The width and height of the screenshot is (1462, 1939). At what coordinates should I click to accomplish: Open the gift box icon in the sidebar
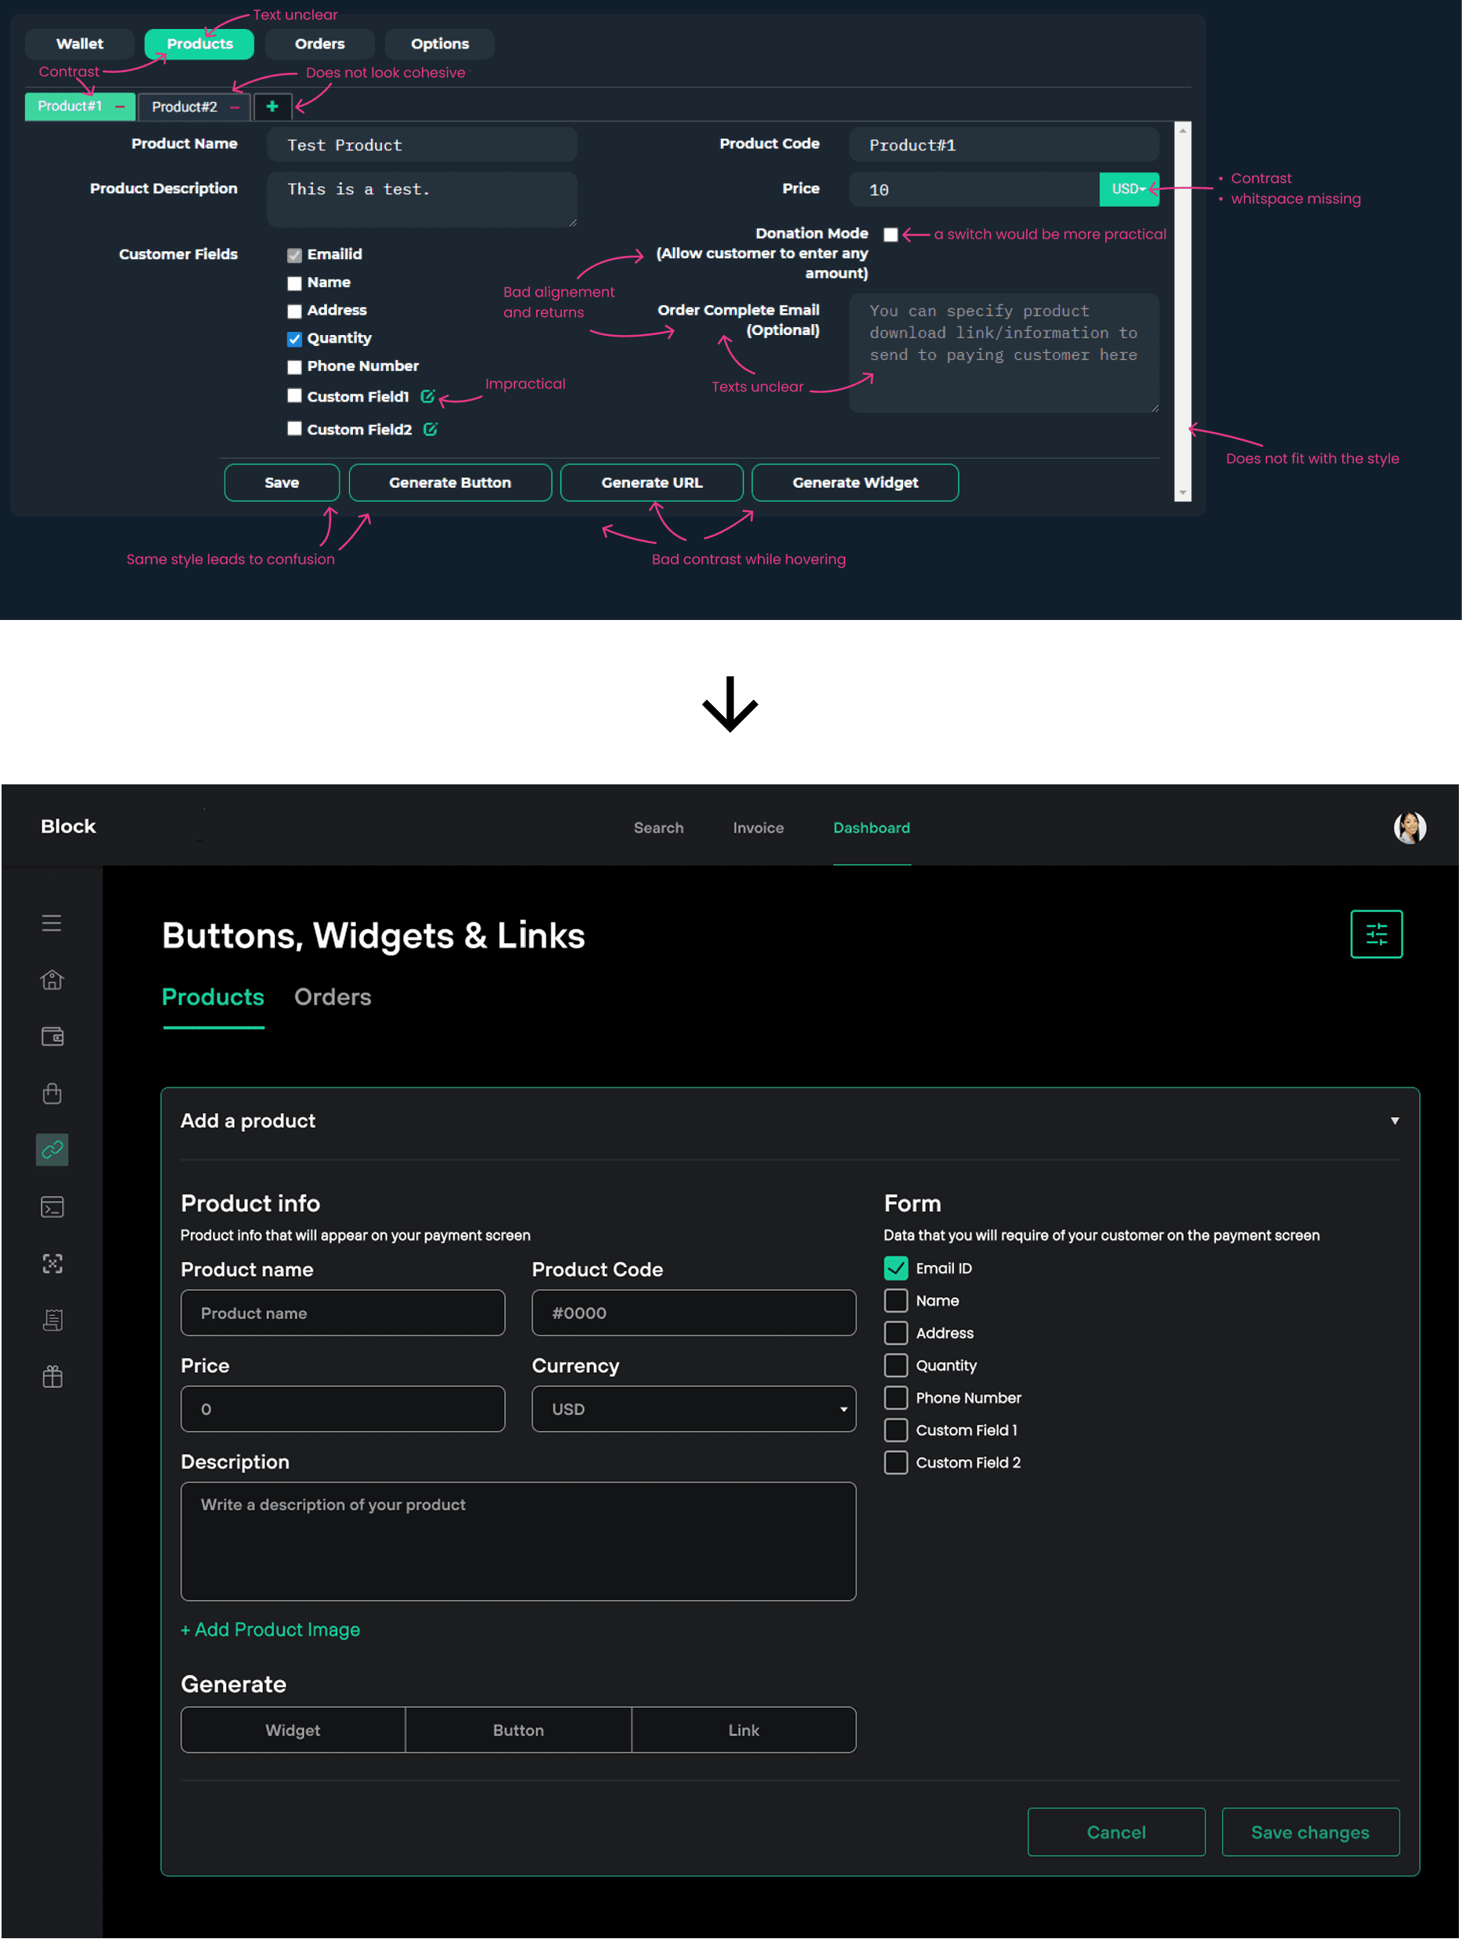click(x=52, y=1377)
